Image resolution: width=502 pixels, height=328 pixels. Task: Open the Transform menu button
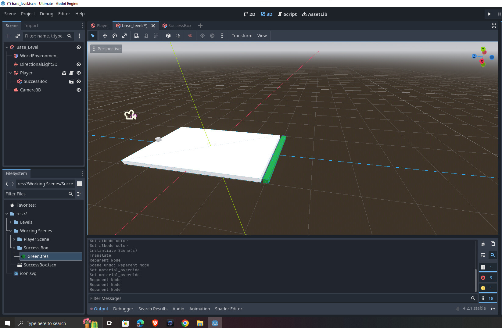pyautogui.click(x=242, y=36)
